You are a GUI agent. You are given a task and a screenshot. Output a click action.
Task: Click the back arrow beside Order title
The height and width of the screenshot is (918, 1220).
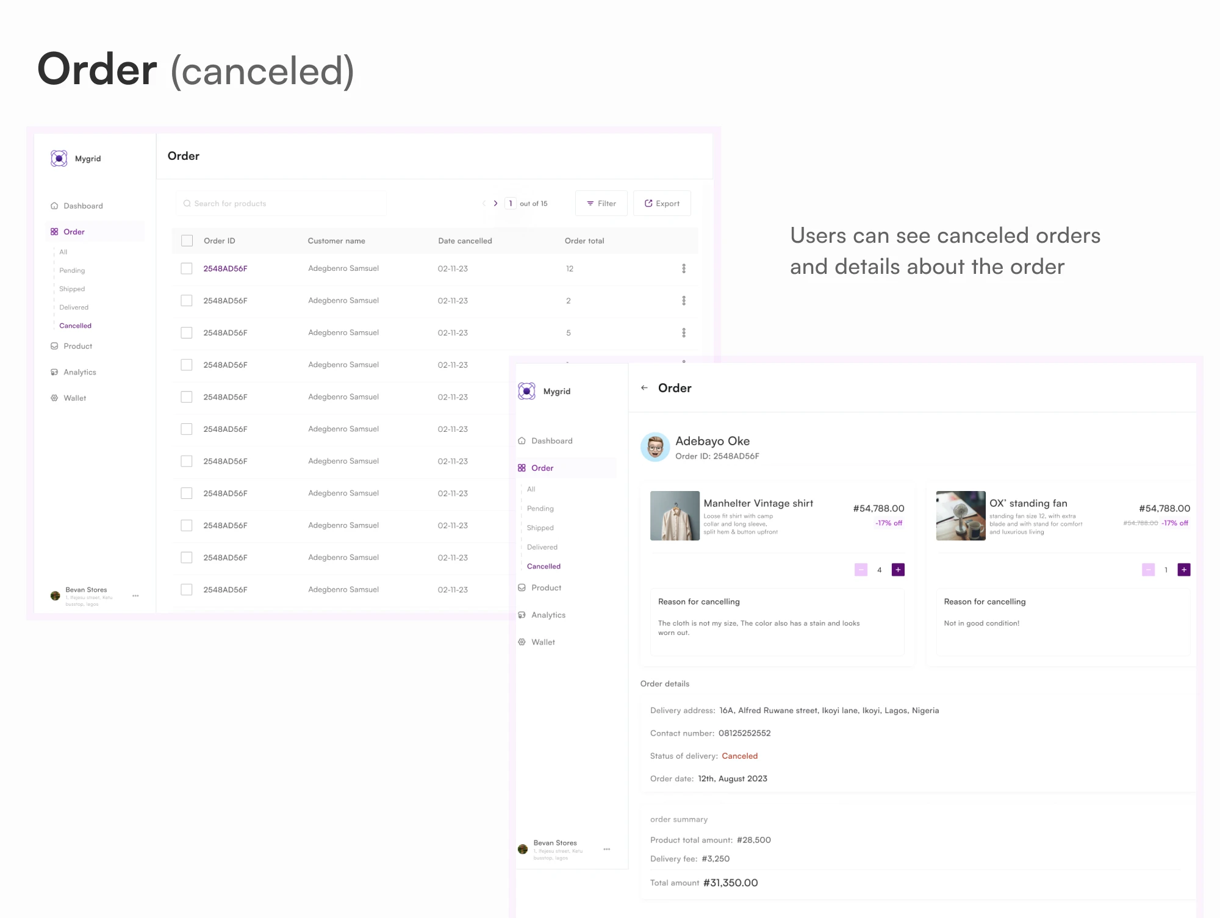[644, 388]
